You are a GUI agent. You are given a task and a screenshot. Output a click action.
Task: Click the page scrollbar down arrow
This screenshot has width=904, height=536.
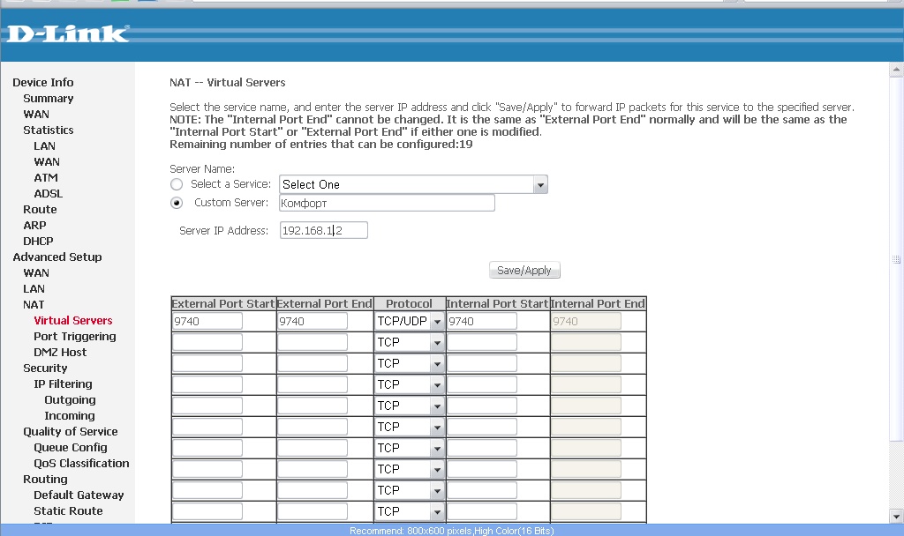(x=897, y=517)
